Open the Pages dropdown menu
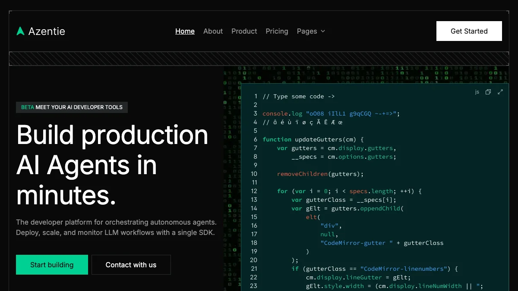Screen dimensions: 518x291 (x=311, y=31)
